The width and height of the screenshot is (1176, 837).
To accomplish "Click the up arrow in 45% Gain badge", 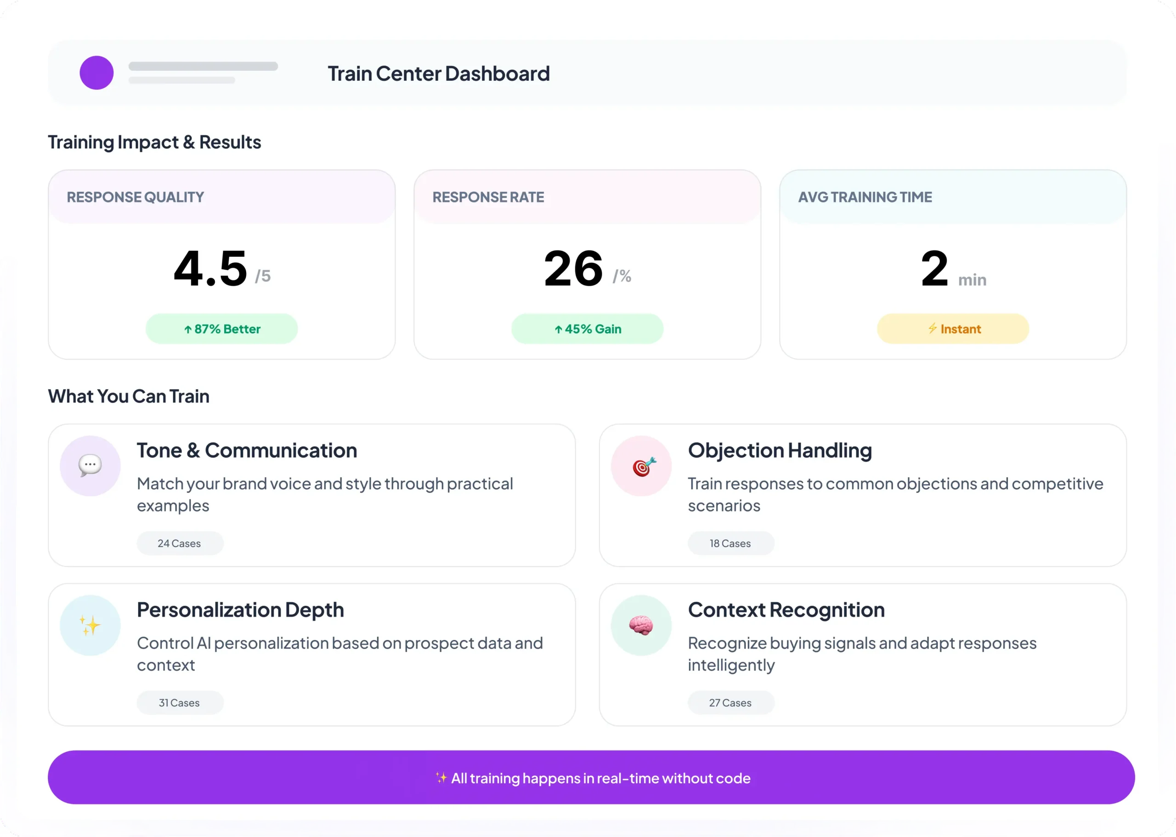I will pos(558,329).
